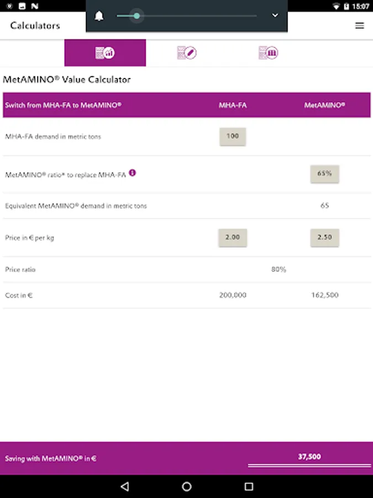Open the recent apps overview button
Viewport: 373px width, 498px height.
(x=249, y=486)
